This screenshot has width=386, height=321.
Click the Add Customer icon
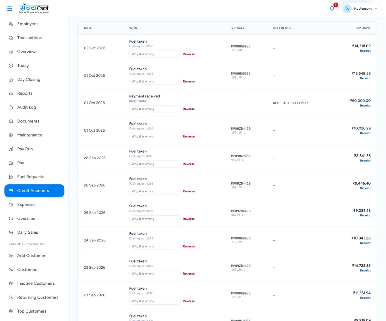point(11,256)
